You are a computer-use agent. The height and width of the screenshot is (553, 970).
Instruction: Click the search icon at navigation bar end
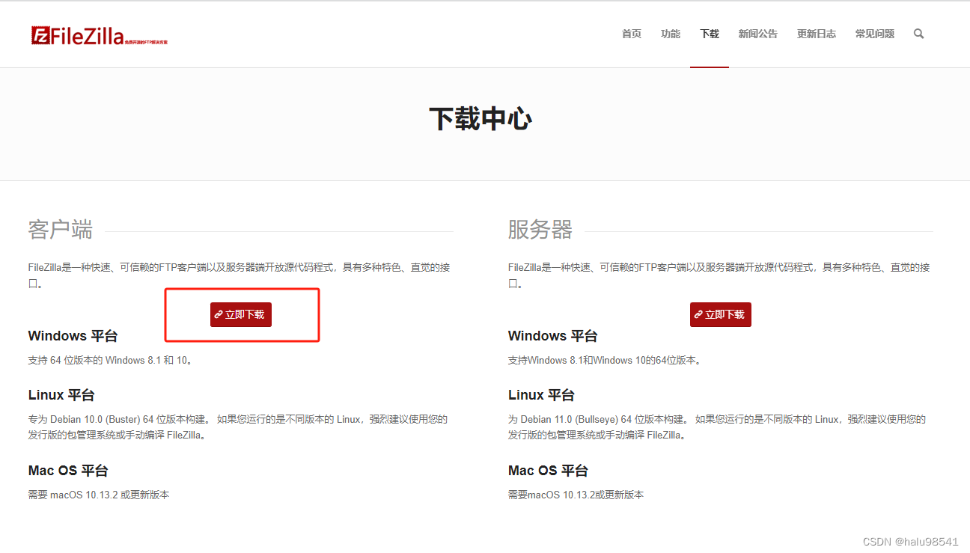(918, 34)
